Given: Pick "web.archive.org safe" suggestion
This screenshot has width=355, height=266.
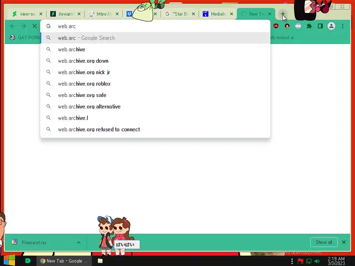Looking at the screenshot, I should [x=155, y=95].
